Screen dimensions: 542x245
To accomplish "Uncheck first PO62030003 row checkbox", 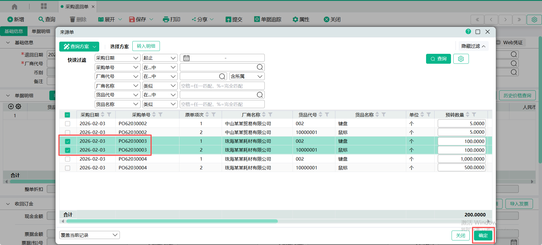I will pos(67,141).
